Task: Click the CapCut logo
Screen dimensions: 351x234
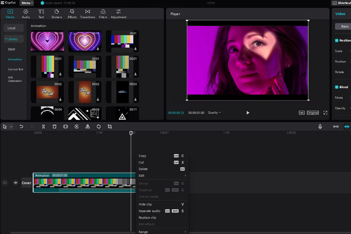Action: tap(8, 3)
